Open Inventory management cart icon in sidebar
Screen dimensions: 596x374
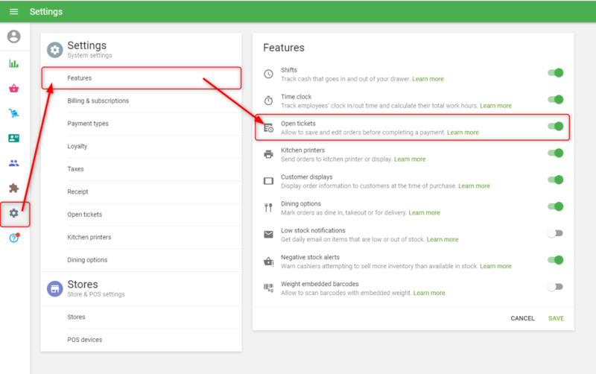(13, 113)
